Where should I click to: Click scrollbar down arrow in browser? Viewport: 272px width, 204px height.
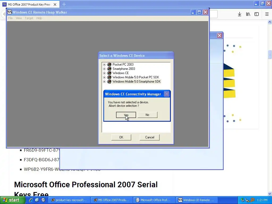270,194
